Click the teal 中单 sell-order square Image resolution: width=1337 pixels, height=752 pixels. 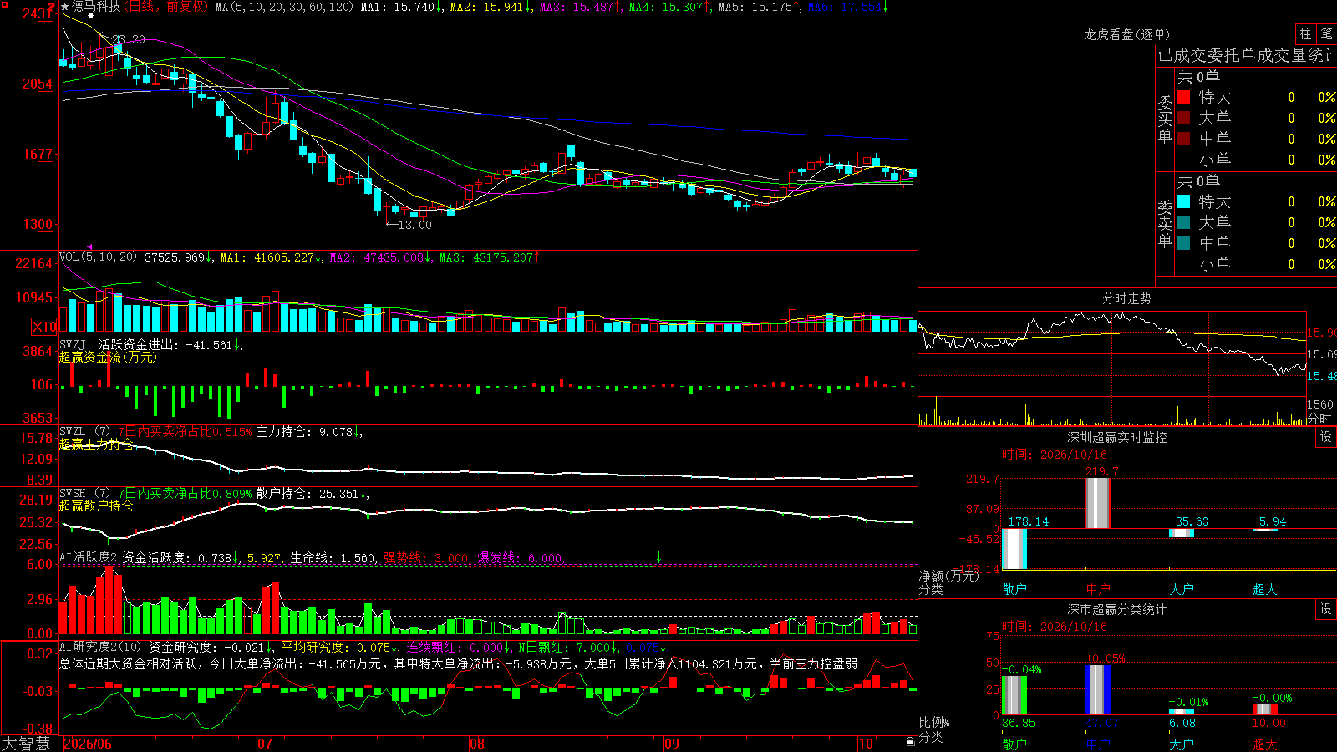point(1183,243)
